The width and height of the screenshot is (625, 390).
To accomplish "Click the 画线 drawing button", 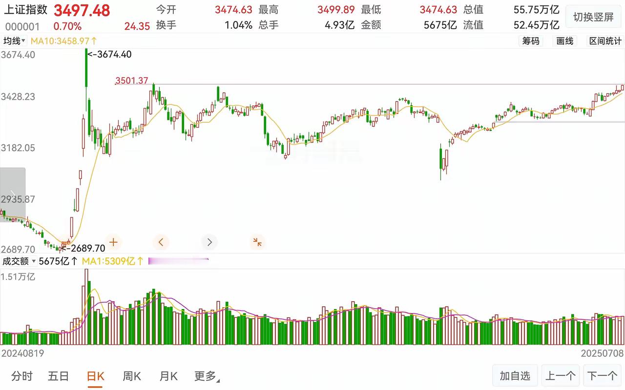I will coord(565,41).
